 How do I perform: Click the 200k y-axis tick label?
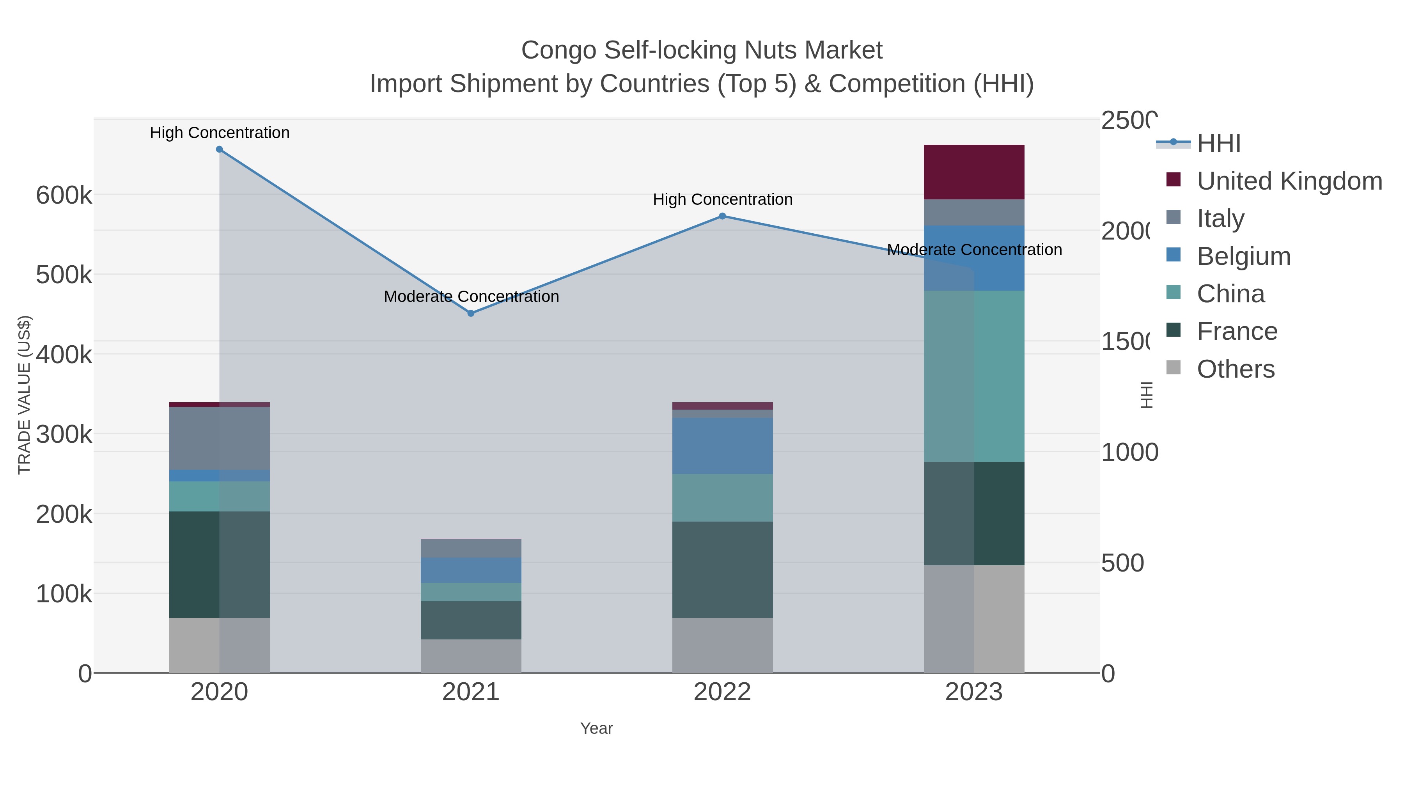click(64, 514)
